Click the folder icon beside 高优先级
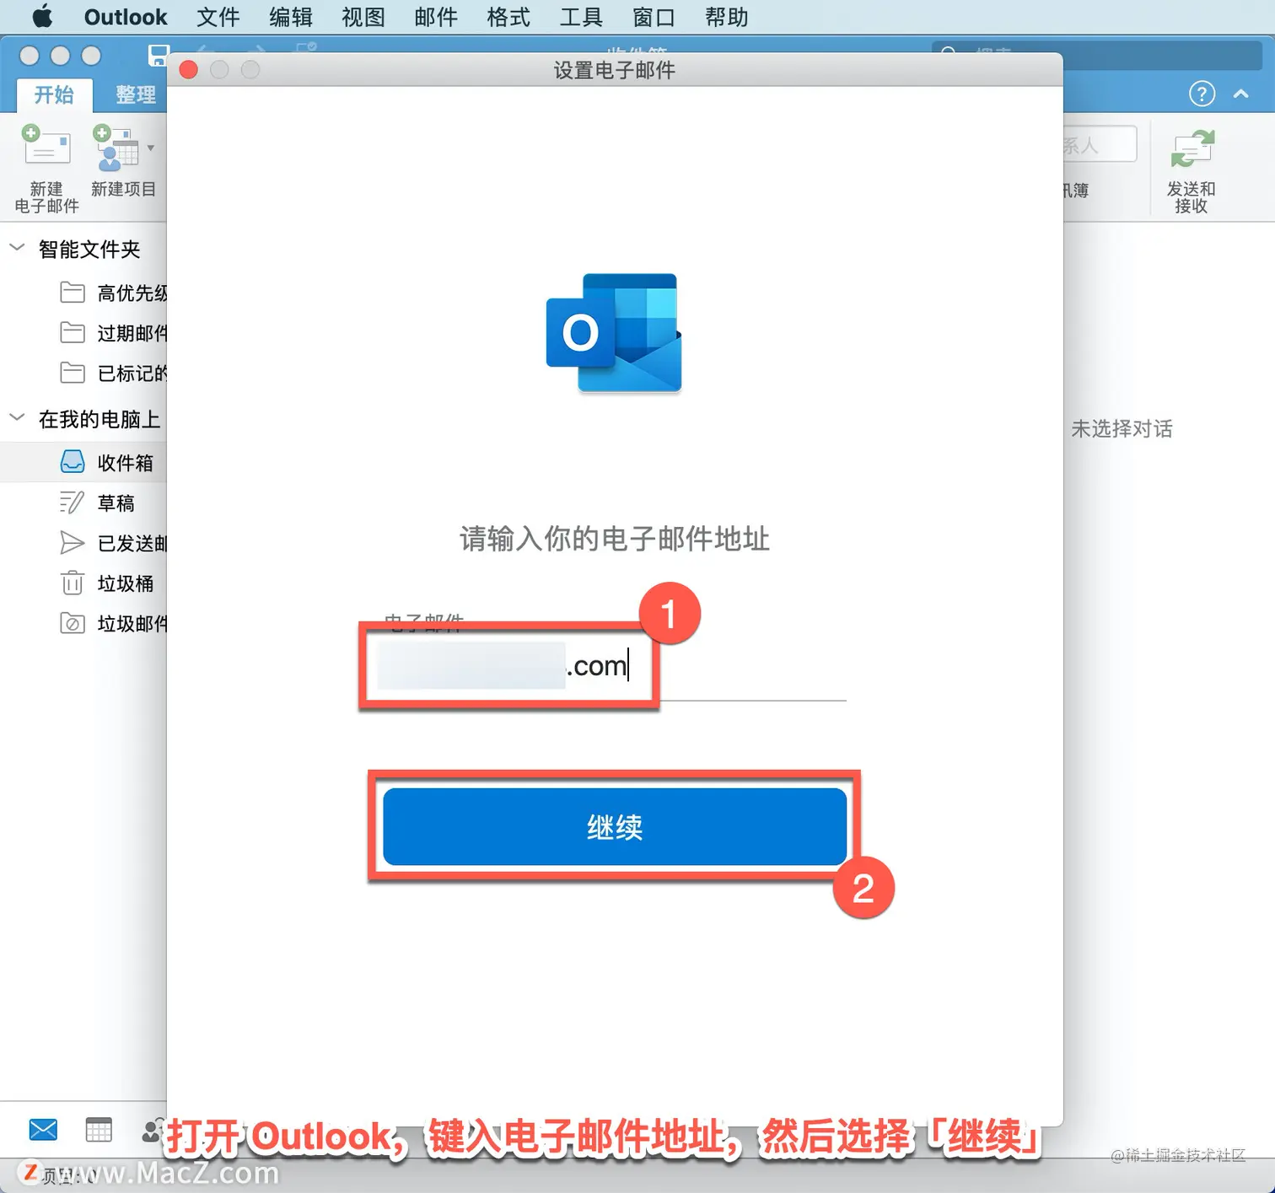Viewport: 1275px width, 1193px height. 73,293
